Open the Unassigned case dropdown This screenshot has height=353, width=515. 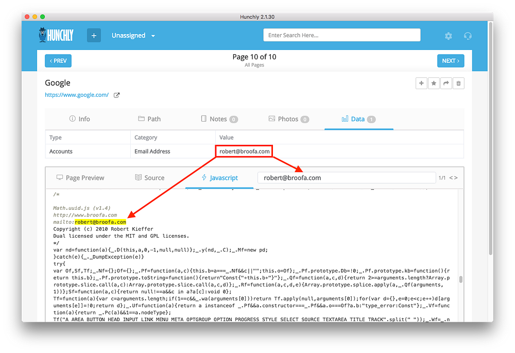point(133,36)
